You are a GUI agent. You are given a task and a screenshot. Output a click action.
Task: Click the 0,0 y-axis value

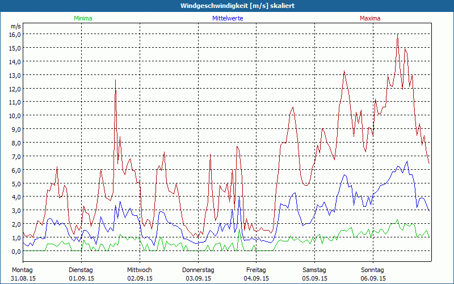tap(16, 252)
